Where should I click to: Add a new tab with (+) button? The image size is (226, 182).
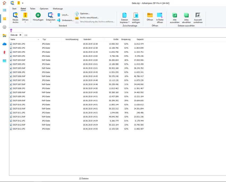point(26,35)
